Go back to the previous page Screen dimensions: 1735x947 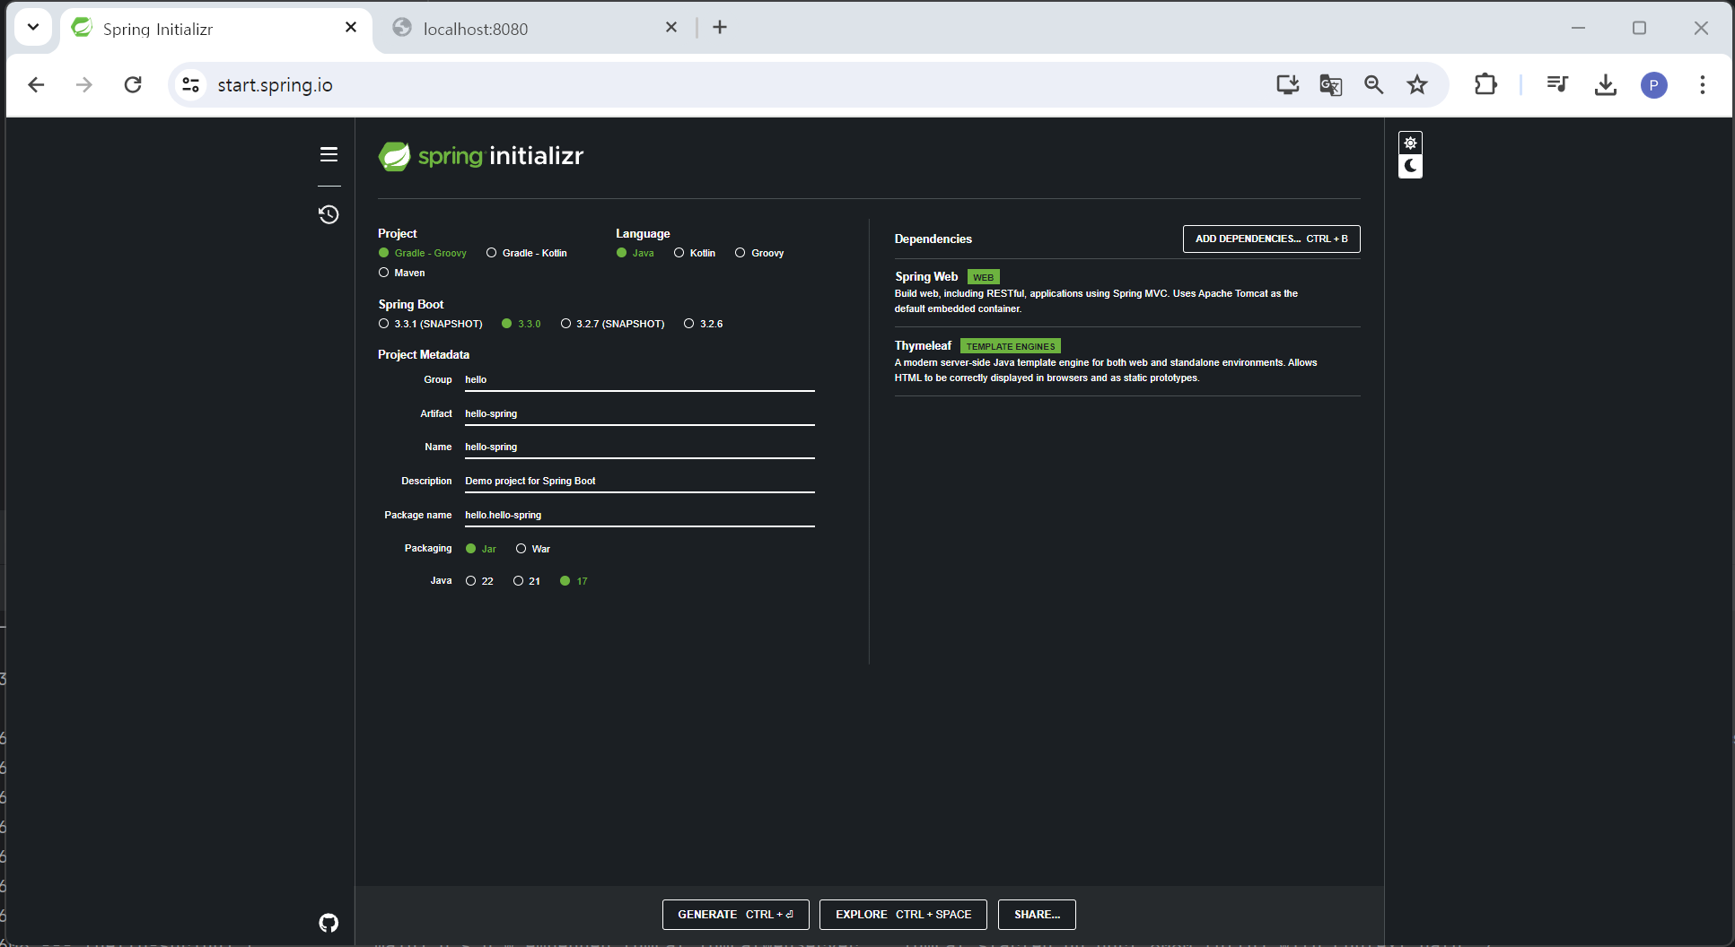(36, 85)
